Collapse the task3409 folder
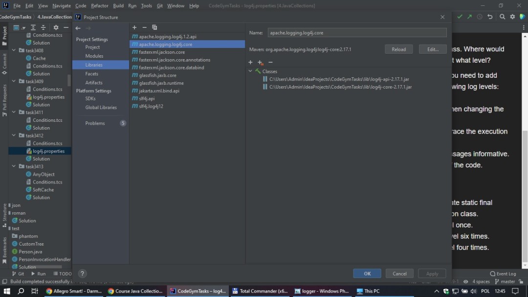This screenshot has height=297, width=528. [14, 81]
